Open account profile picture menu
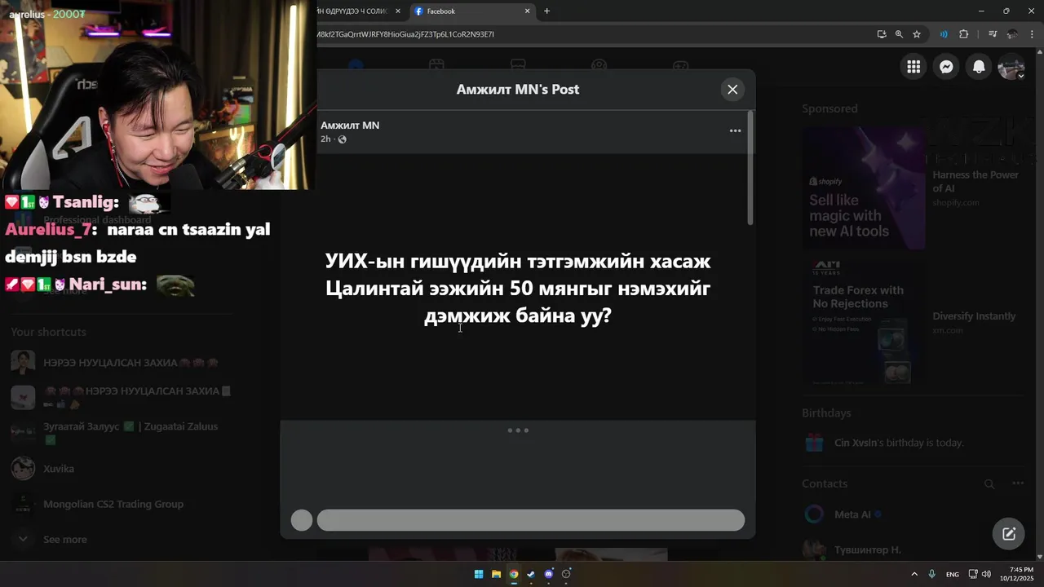The height and width of the screenshot is (587, 1044). point(1011,67)
